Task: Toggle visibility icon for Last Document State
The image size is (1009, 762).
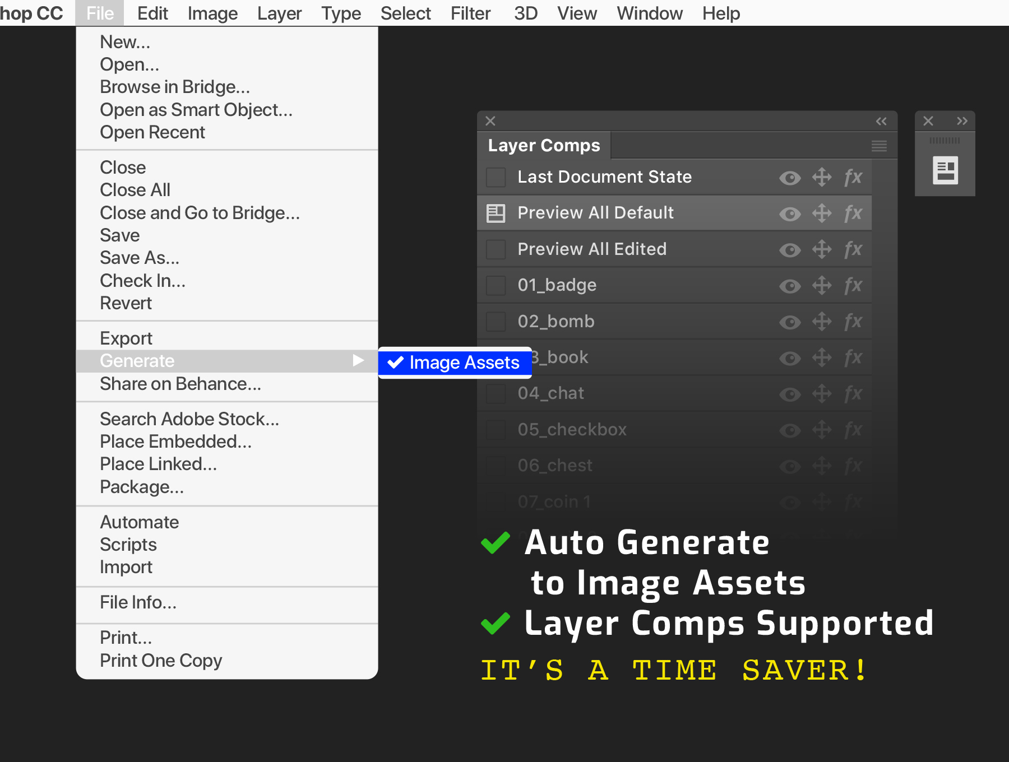Action: click(790, 178)
